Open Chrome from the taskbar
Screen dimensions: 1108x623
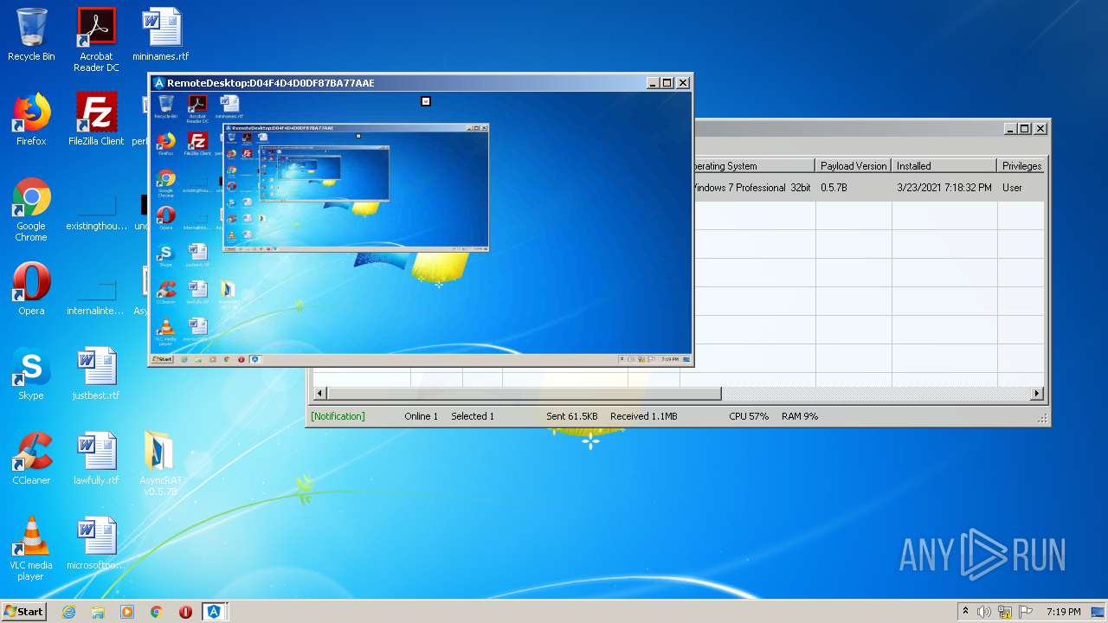tap(156, 612)
